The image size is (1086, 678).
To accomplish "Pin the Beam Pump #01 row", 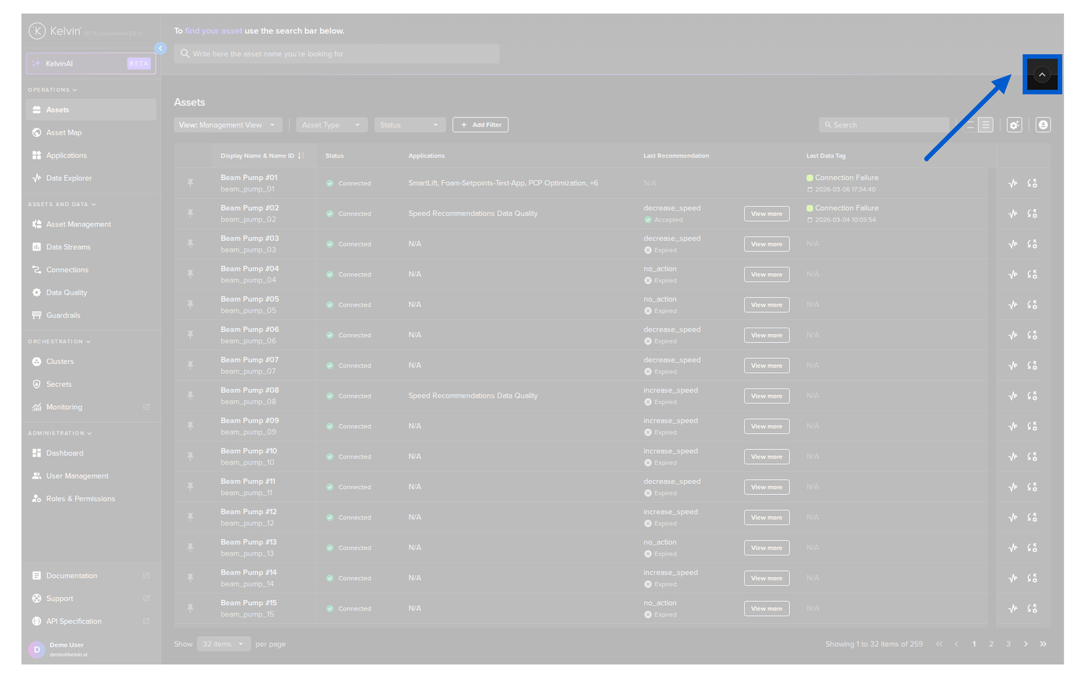I will 191,183.
